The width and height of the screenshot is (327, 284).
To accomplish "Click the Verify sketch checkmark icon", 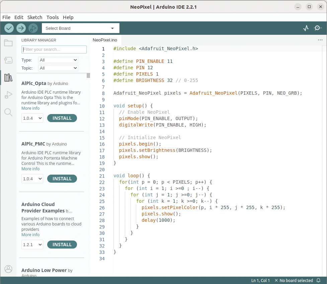I will tap(9, 28).
